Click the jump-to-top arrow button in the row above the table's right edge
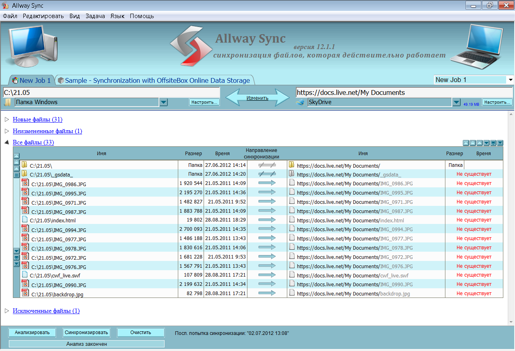Screen dimensions: 515x351 (466, 143)
